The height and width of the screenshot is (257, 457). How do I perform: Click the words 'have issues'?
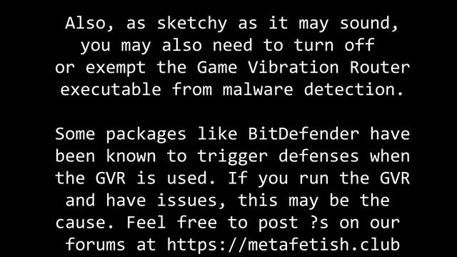click(166, 201)
